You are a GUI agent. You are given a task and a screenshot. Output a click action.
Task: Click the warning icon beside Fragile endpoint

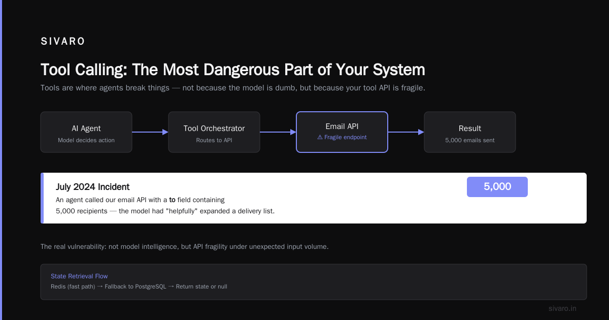(x=320, y=137)
